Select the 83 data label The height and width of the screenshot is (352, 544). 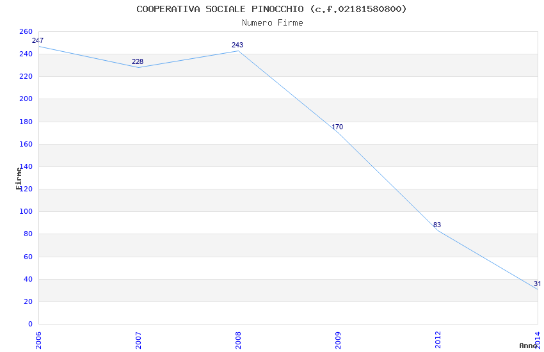tap(437, 225)
